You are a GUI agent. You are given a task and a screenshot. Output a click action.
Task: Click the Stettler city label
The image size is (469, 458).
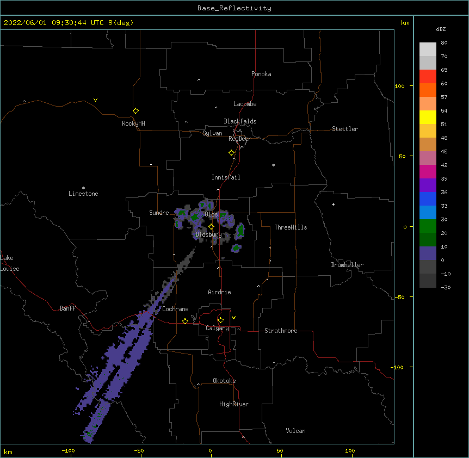point(344,129)
